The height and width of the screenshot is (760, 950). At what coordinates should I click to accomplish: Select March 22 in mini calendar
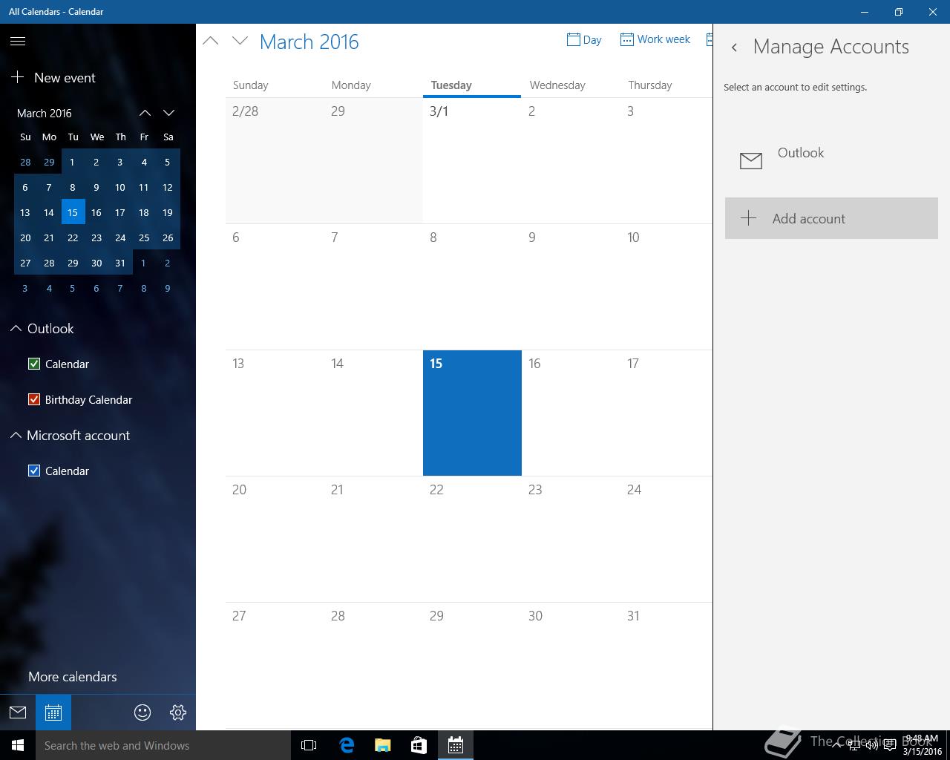click(73, 237)
